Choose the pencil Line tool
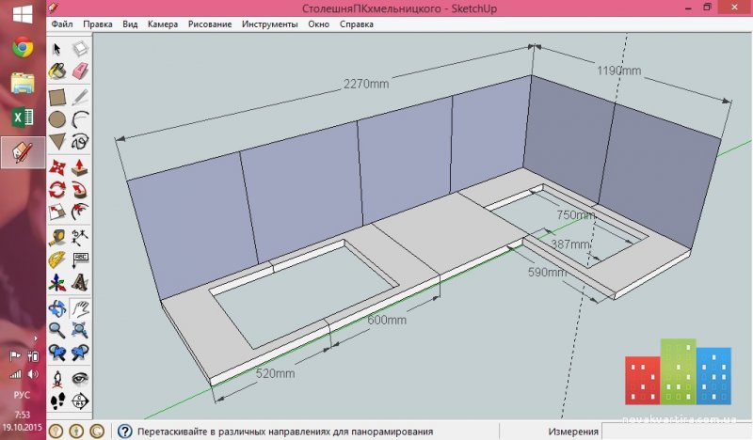Viewport: 753px width, 440px height. pyautogui.click(x=80, y=98)
